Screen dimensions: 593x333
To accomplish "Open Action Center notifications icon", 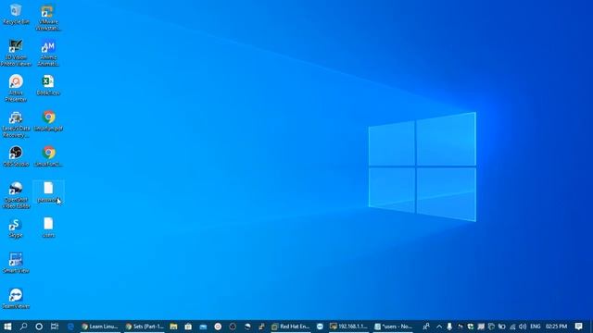I will point(578,327).
